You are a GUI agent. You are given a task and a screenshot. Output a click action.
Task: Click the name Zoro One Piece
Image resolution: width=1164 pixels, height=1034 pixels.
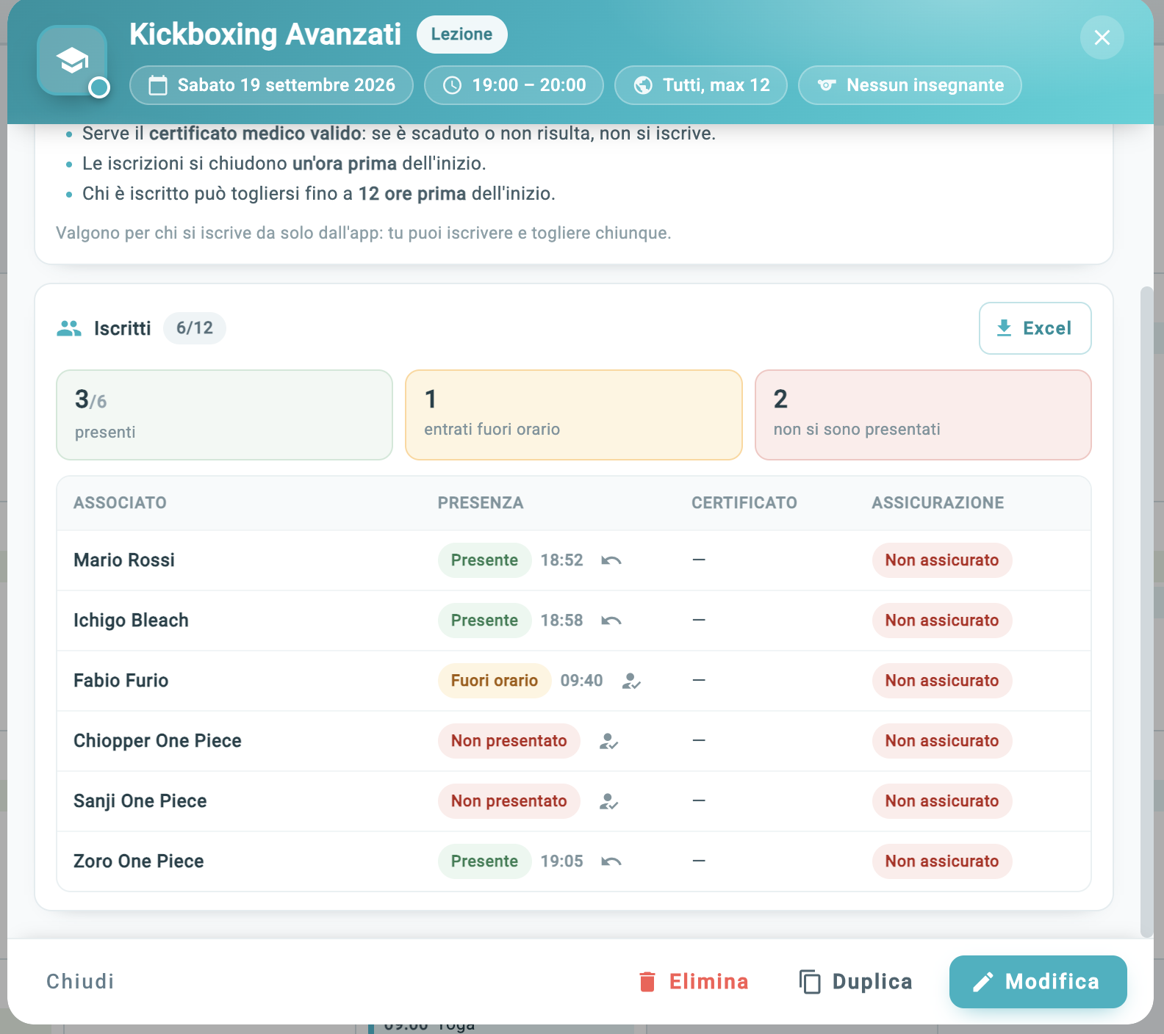click(139, 861)
